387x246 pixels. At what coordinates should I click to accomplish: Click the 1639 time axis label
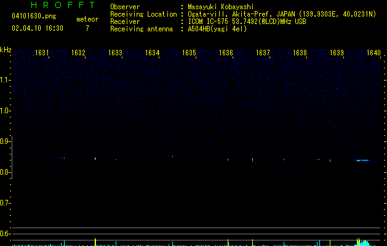tap(337, 53)
